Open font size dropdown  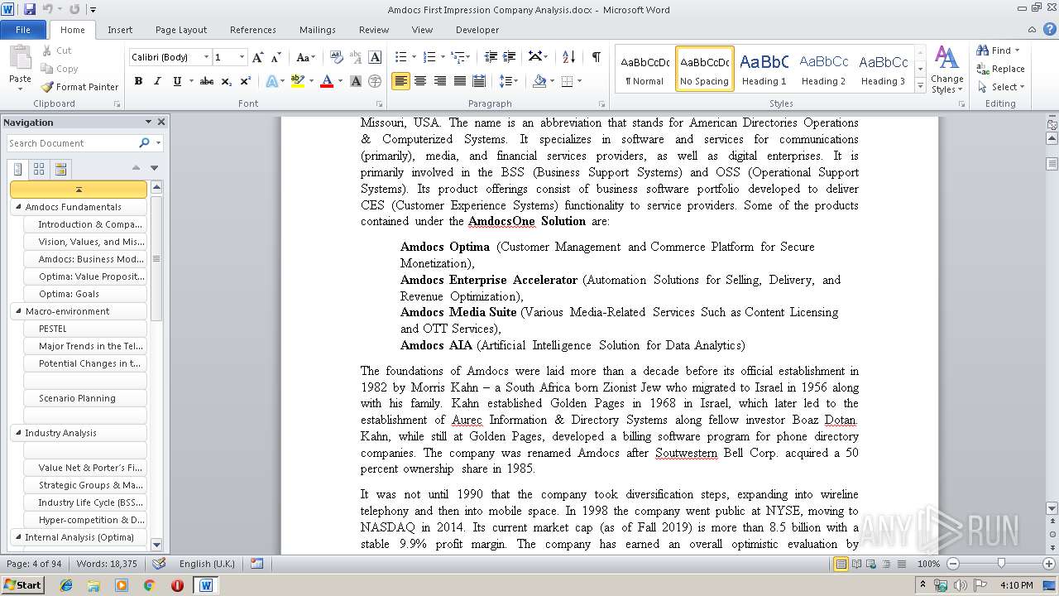point(242,57)
